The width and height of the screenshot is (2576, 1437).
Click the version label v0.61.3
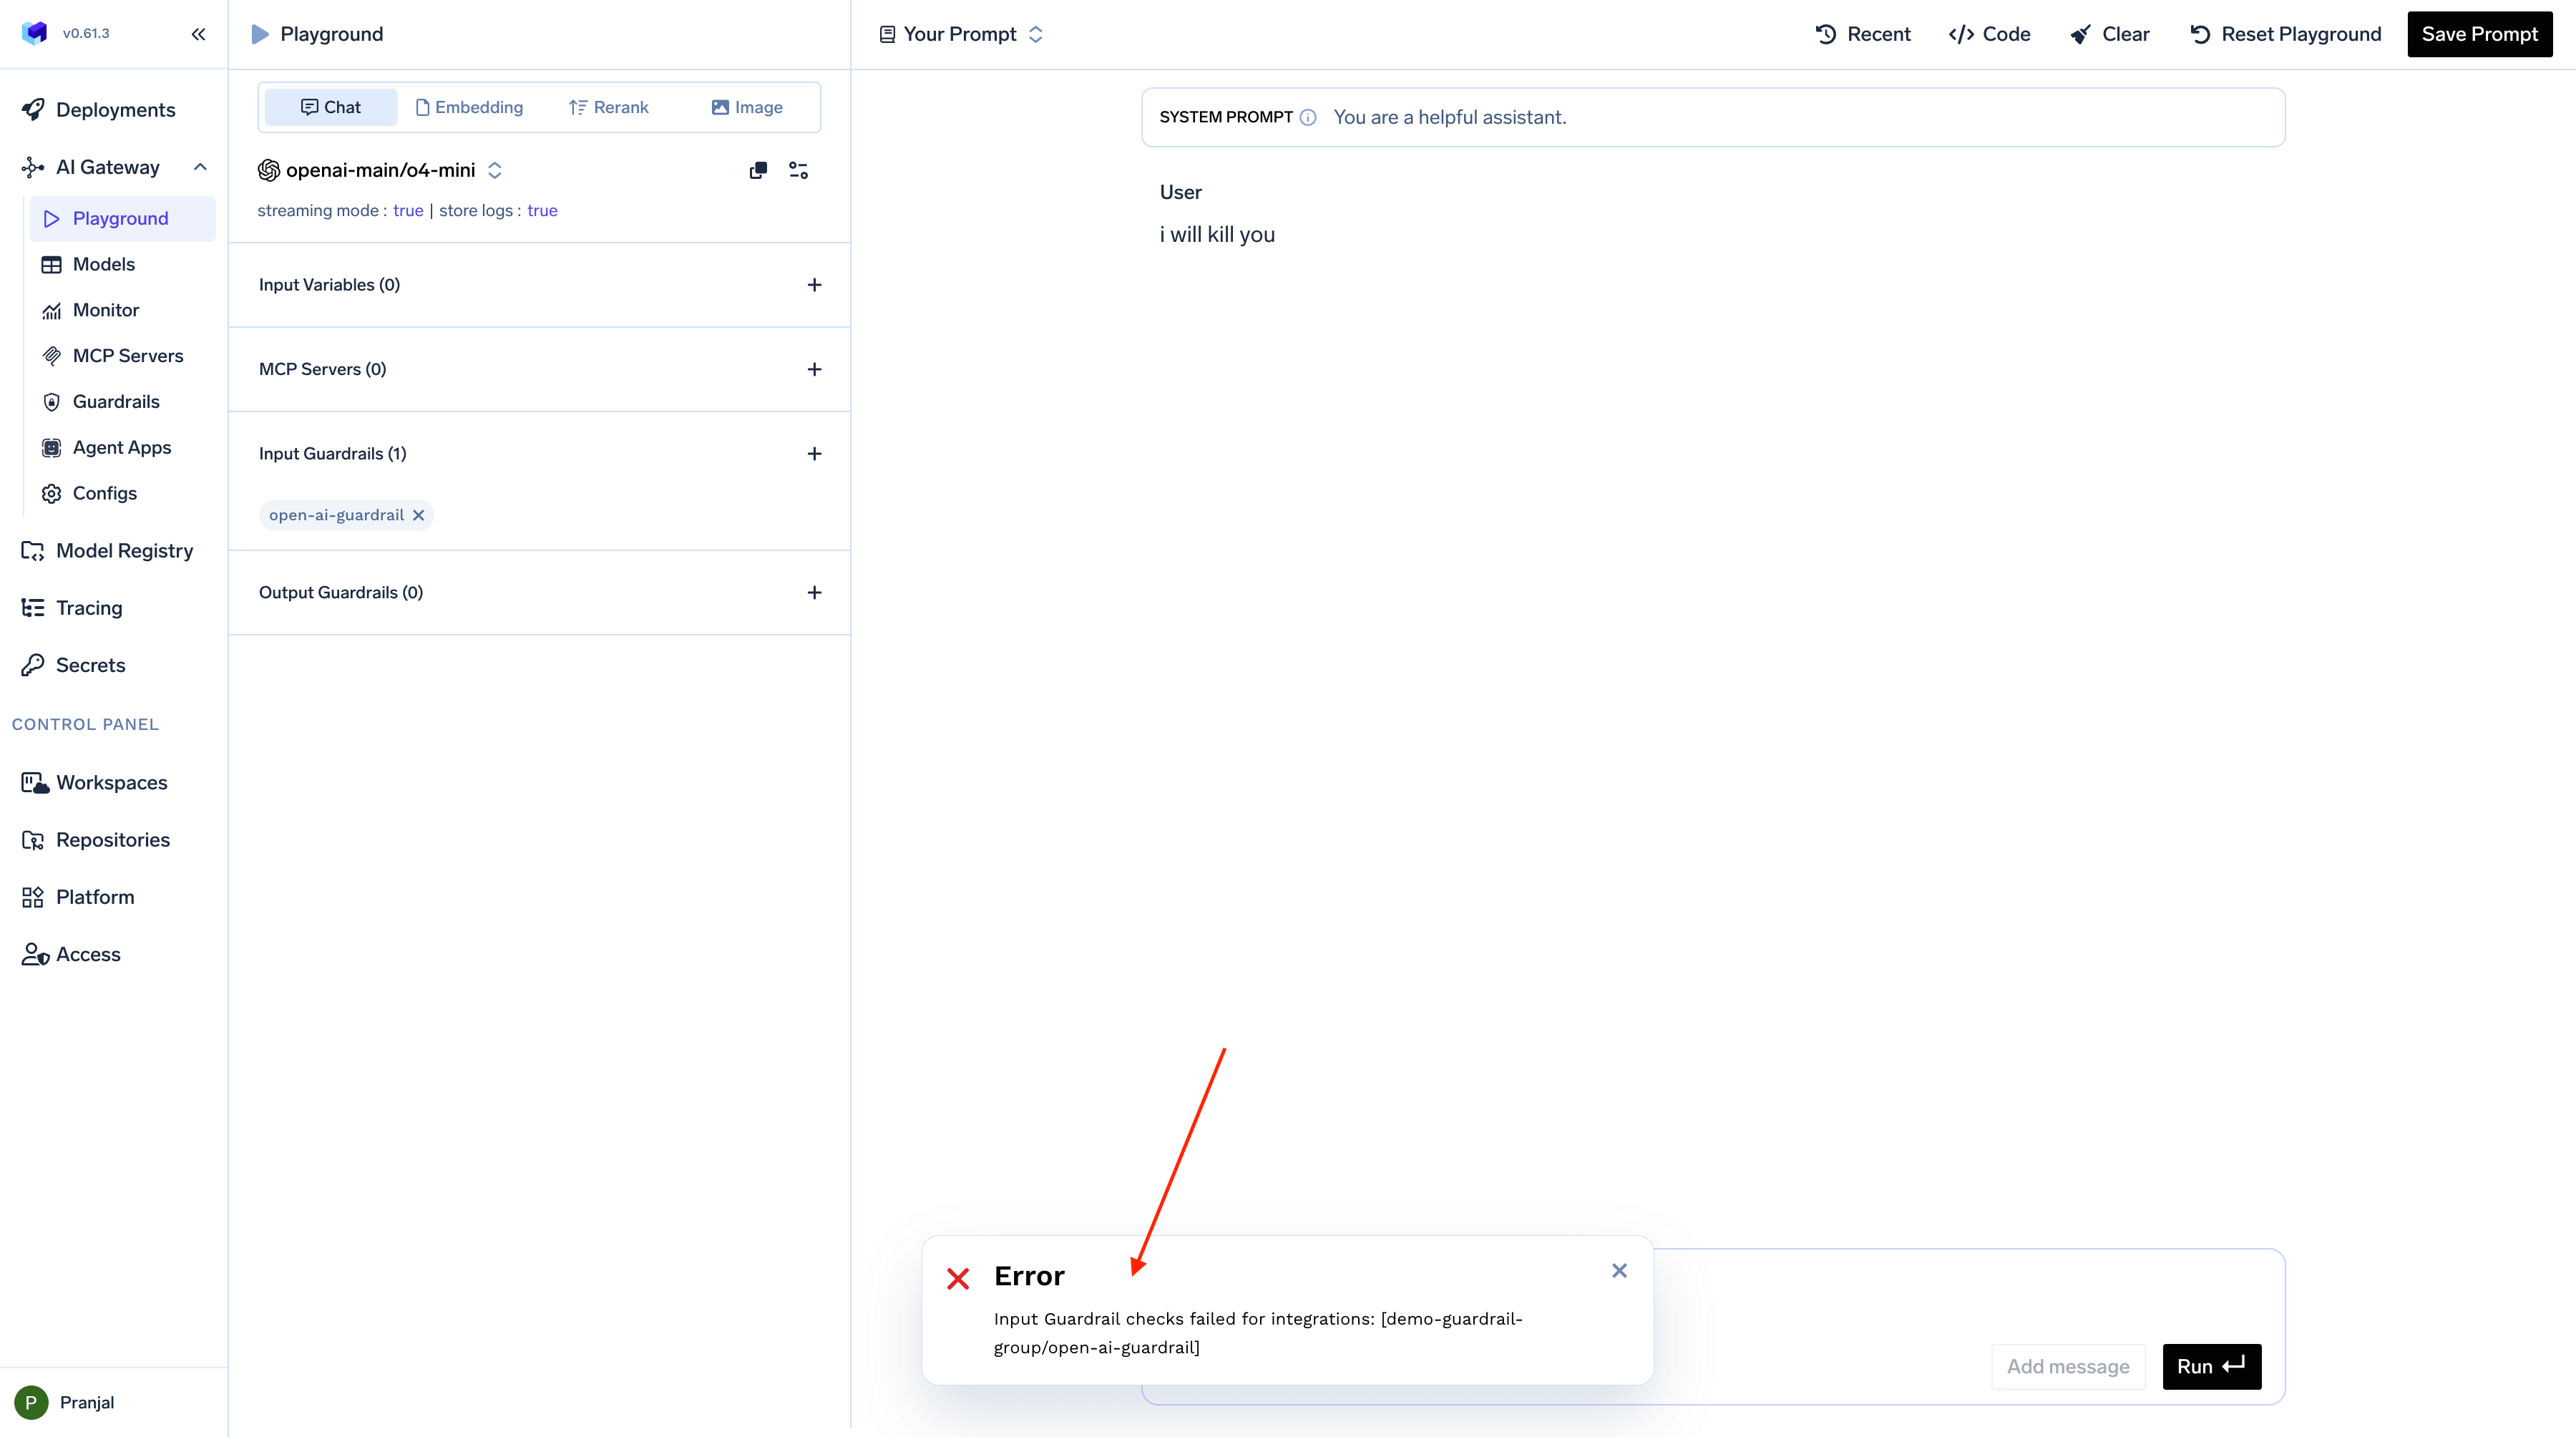pos(86,33)
